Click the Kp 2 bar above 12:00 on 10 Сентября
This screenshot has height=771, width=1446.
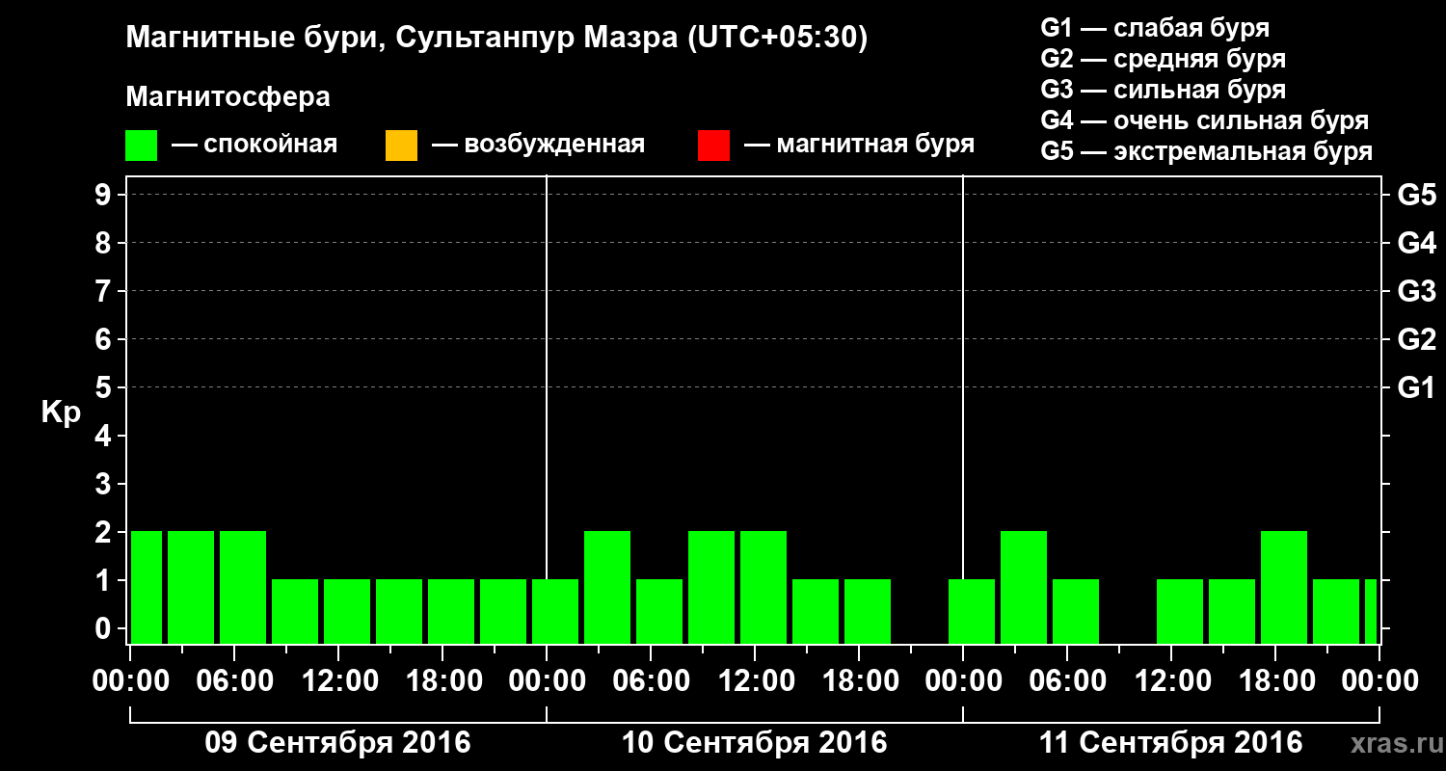[763, 587]
